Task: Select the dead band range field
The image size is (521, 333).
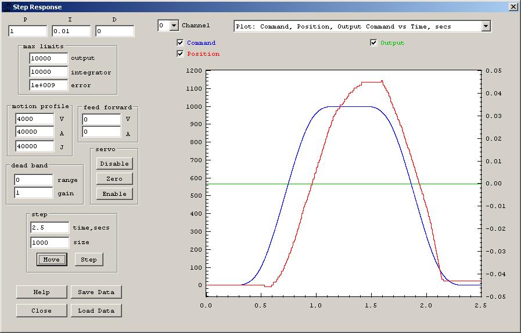Action: point(34,180)
